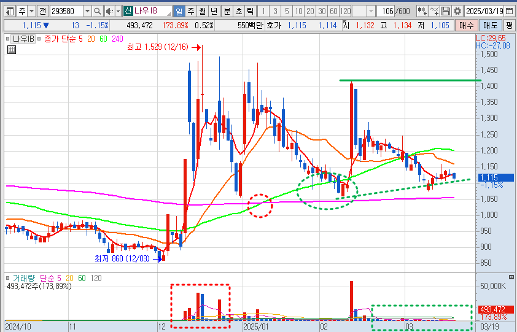
Task: Click the date field 2025/03/19
Action: 484,11
